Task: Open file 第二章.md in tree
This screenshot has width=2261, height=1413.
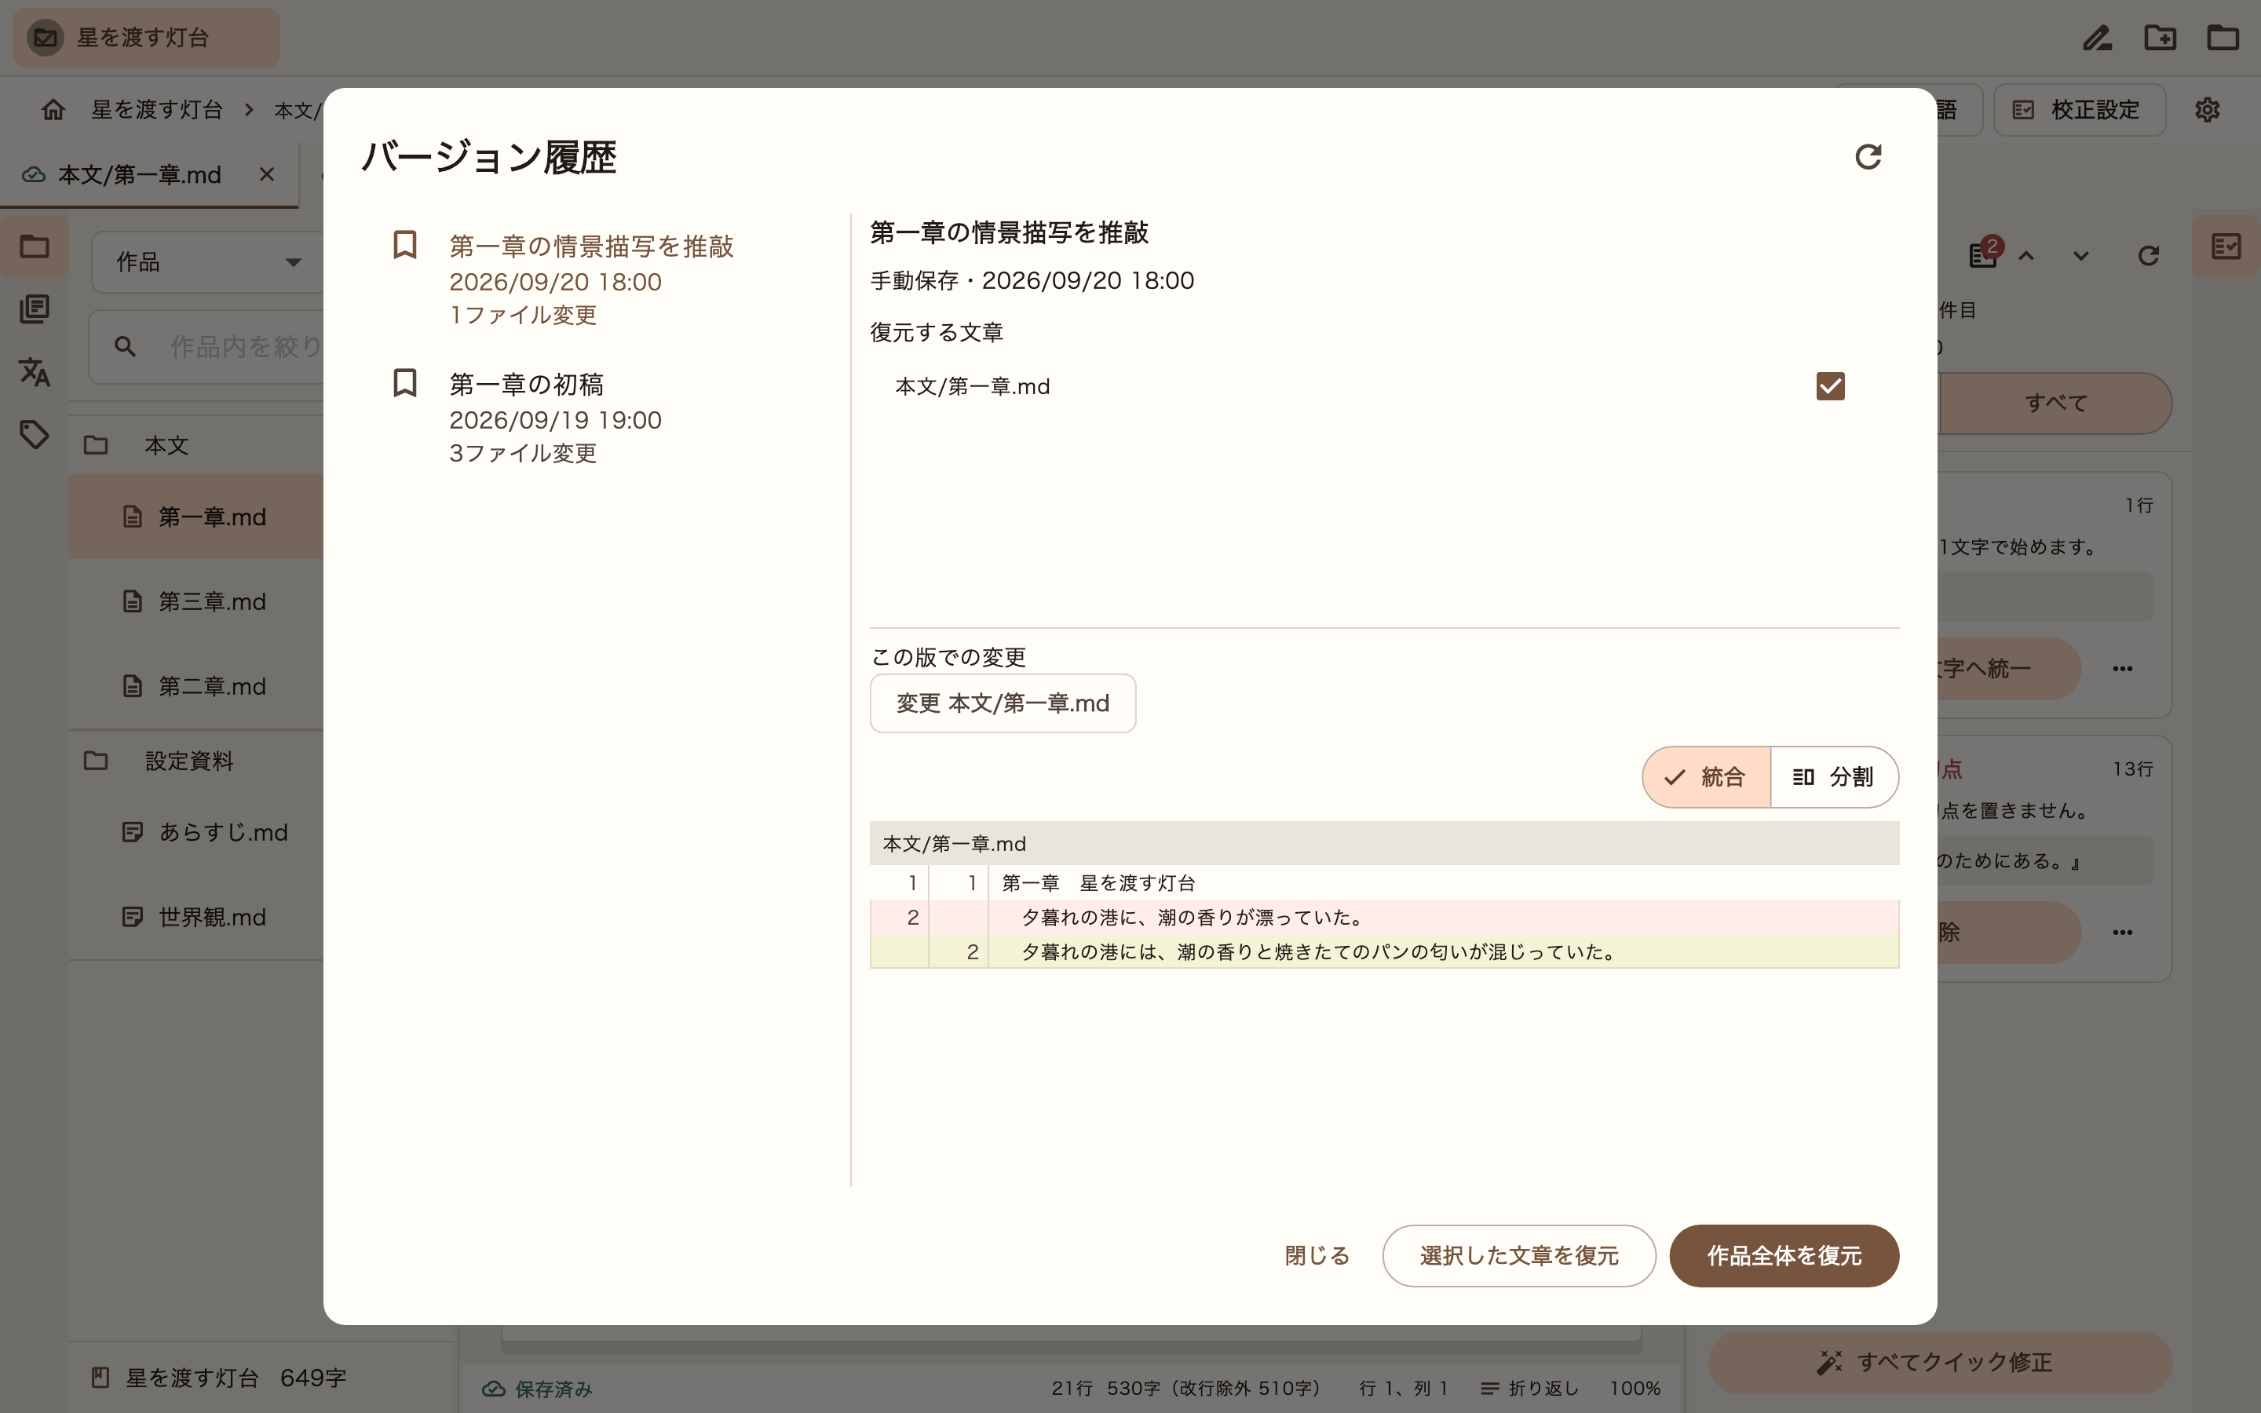Action: (196, 686)
